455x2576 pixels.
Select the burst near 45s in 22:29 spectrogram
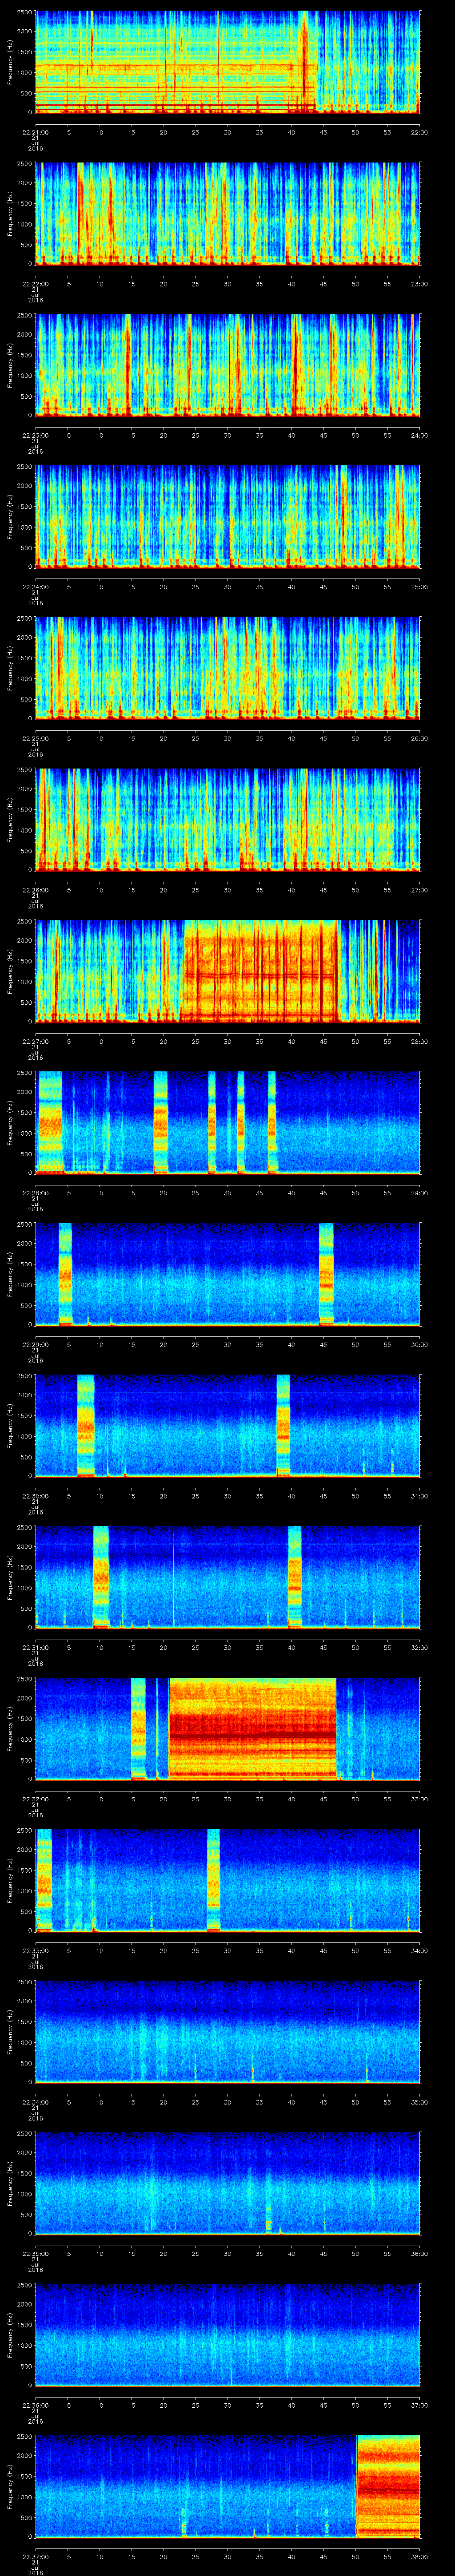[x=326, y=1273]
